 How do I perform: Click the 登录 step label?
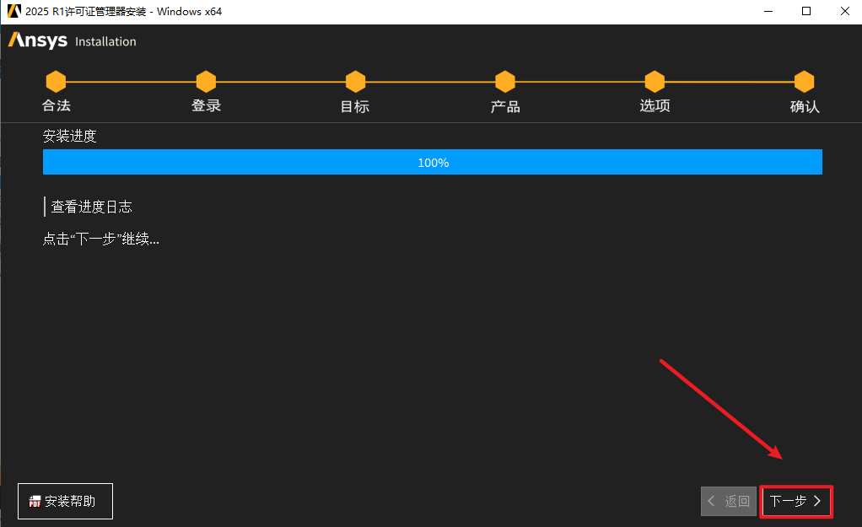pos(206,105)
